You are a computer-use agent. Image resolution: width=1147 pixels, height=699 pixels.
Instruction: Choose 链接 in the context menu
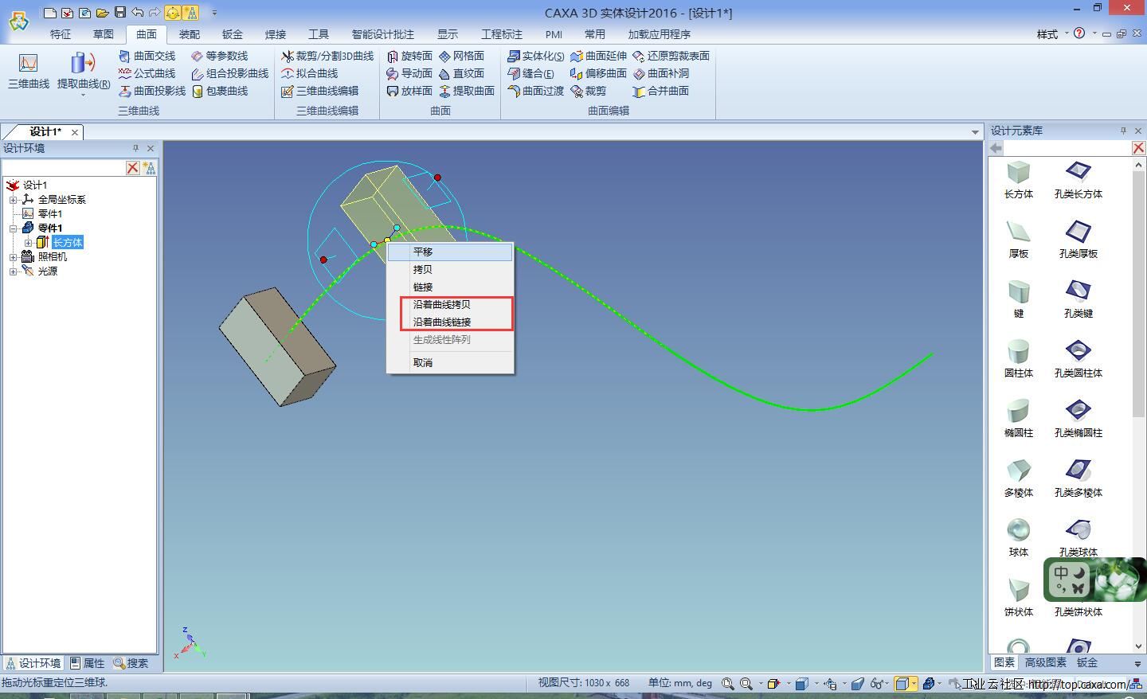(450, 287)
